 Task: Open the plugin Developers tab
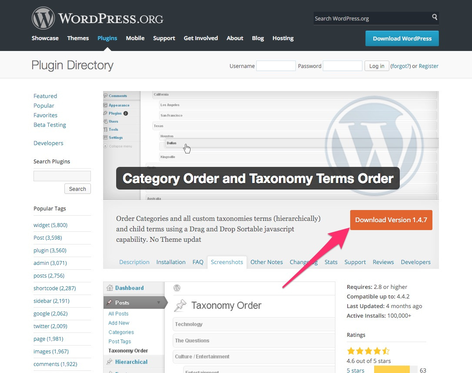tap(416, 262)
